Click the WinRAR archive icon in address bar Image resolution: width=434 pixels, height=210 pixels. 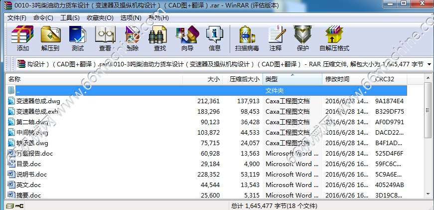tap(21, 64)
